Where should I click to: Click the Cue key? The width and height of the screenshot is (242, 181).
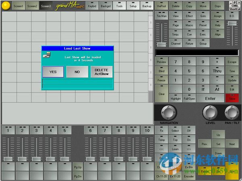pos(190,34)
